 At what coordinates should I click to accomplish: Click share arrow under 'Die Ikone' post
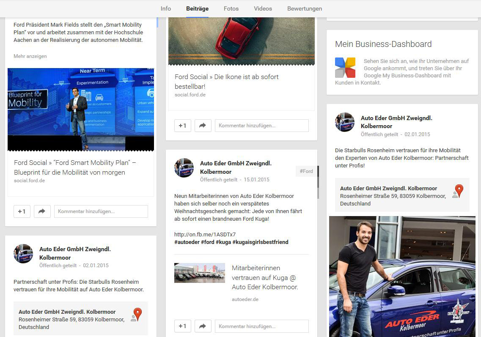pyautogui.click(x=203, y=126)
